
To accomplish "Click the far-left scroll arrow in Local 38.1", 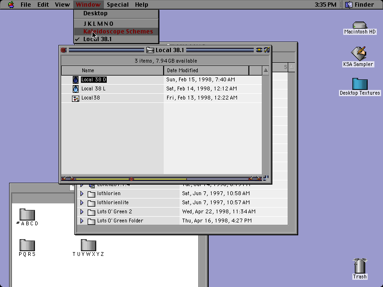I will click(64, 179).
